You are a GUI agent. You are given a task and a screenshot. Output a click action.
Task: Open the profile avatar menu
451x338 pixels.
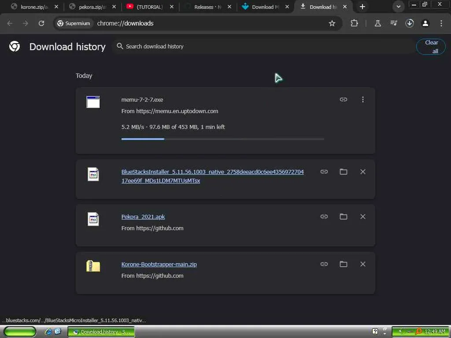425,23
